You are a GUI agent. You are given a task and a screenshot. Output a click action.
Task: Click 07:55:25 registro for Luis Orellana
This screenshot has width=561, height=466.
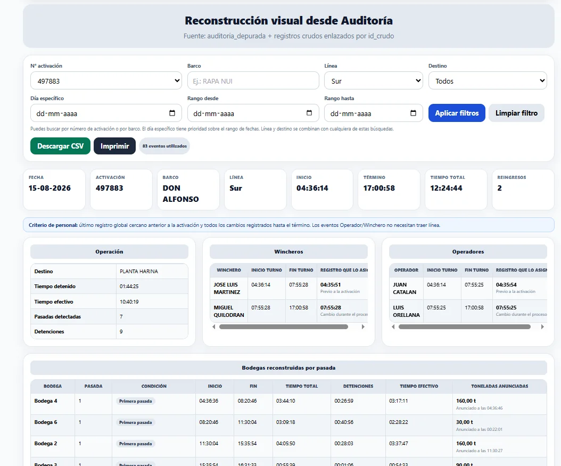(x=506, y=308)
